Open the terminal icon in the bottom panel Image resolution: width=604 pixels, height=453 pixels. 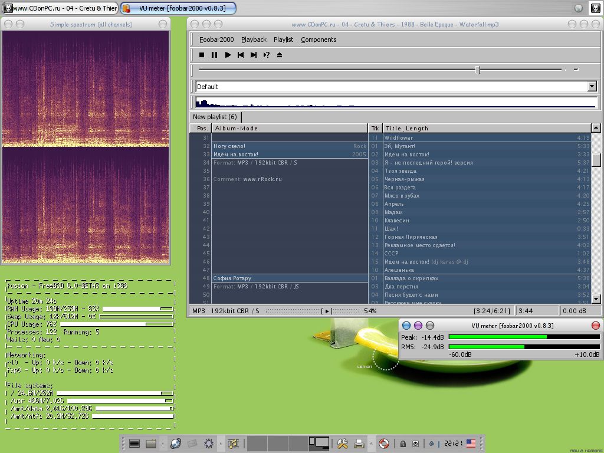click(134, 444)
